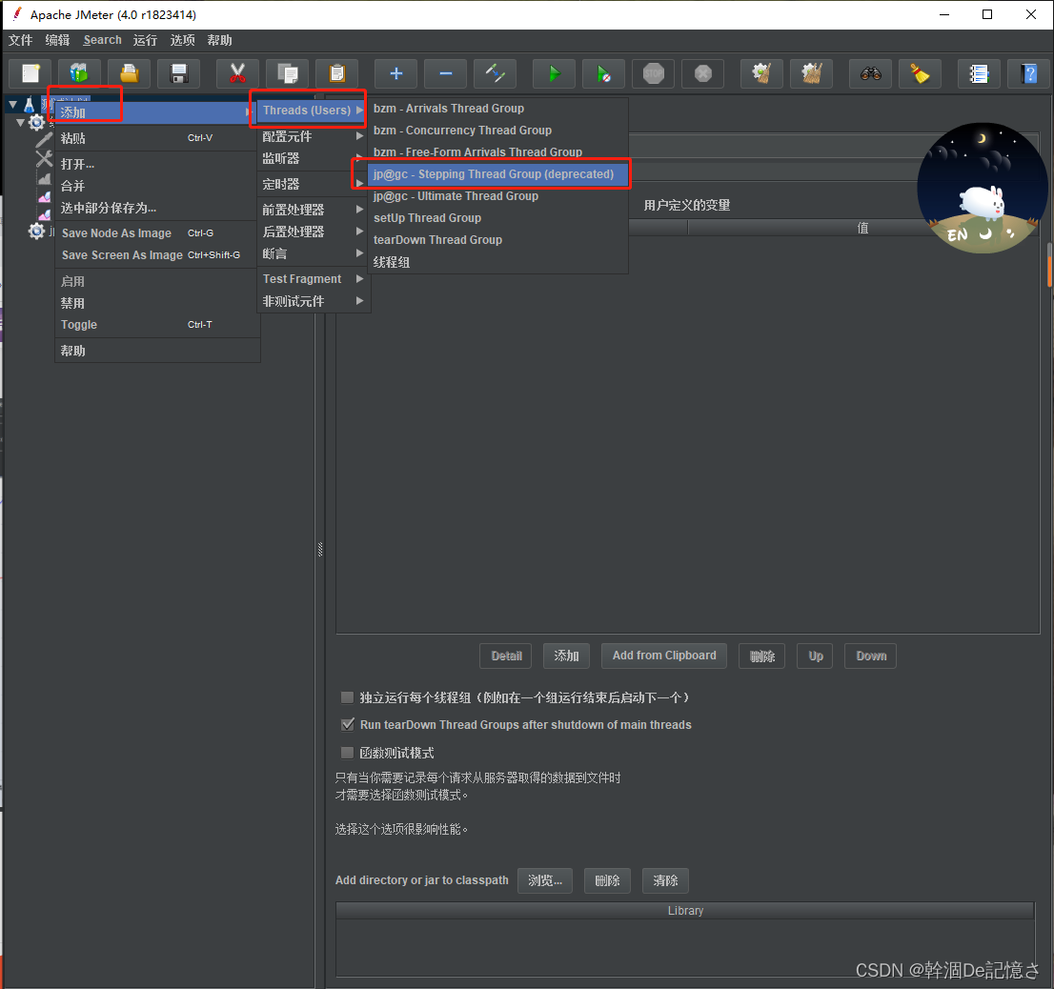The width and height of the screenshot is (1054, 989).
Task: Click the Clear All results icon
Action: tap(811, 73)
